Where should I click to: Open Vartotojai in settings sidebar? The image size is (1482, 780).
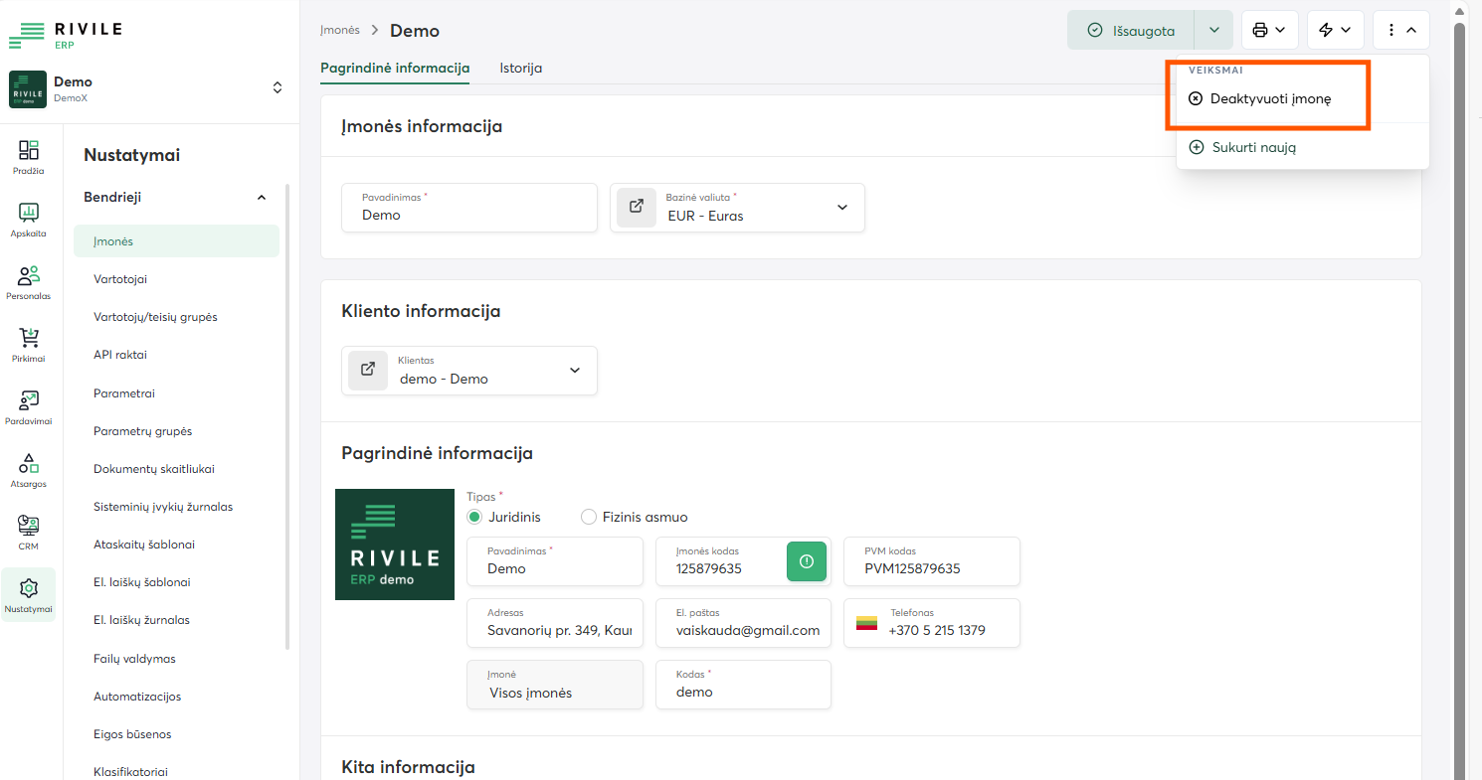120,279
